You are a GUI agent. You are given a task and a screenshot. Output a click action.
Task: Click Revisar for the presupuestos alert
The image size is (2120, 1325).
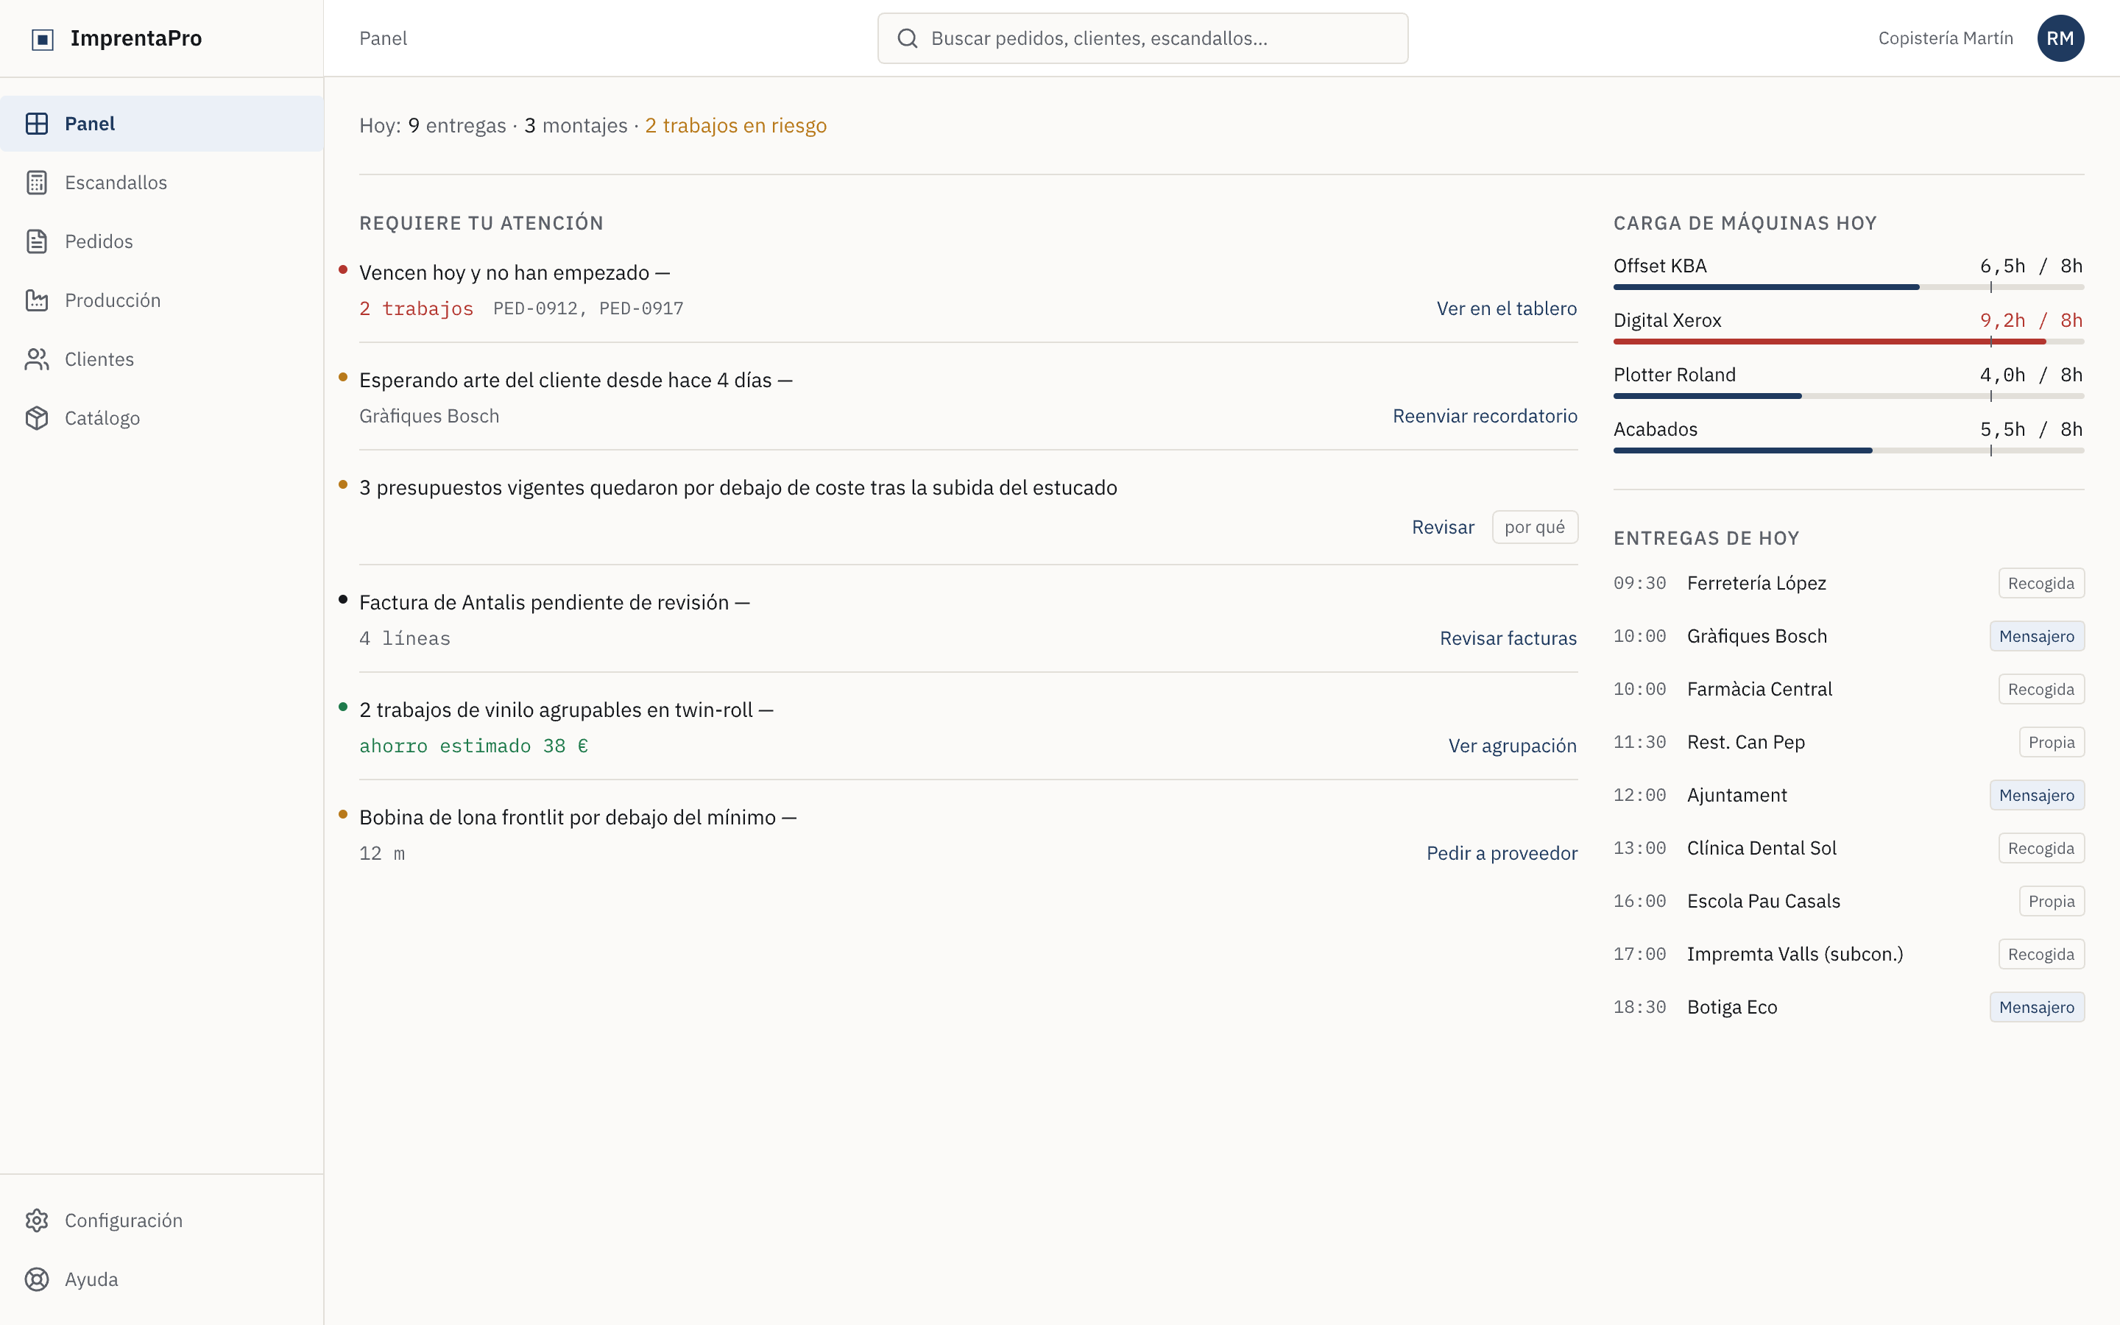(1443, 528)
